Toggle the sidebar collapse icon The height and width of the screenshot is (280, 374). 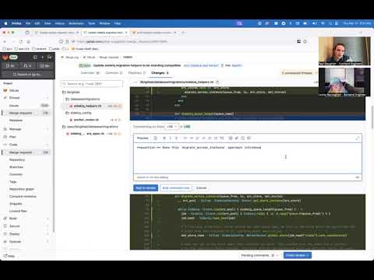coord(35,58)
